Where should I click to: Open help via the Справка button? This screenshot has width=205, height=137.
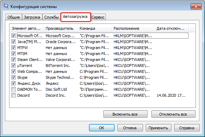(187, 128)
